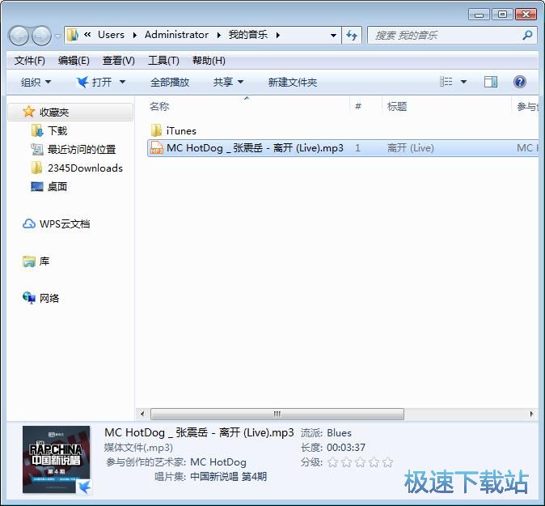545x506 pixels.
Task: Click the iTunes folder icon
Action: [156, 130]
